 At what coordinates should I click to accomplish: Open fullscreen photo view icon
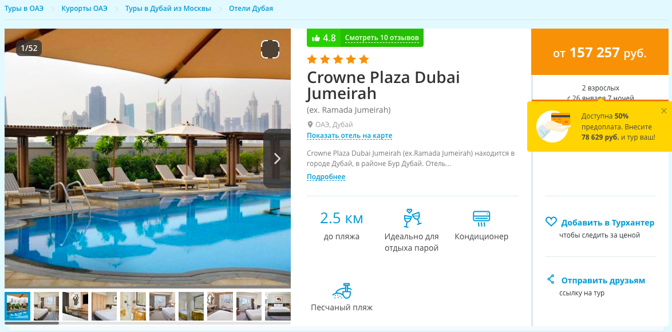point(270,49)
